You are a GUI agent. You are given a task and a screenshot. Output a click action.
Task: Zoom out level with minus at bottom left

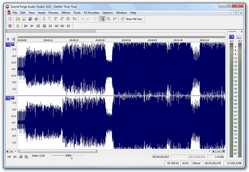[x=12, y=151]
